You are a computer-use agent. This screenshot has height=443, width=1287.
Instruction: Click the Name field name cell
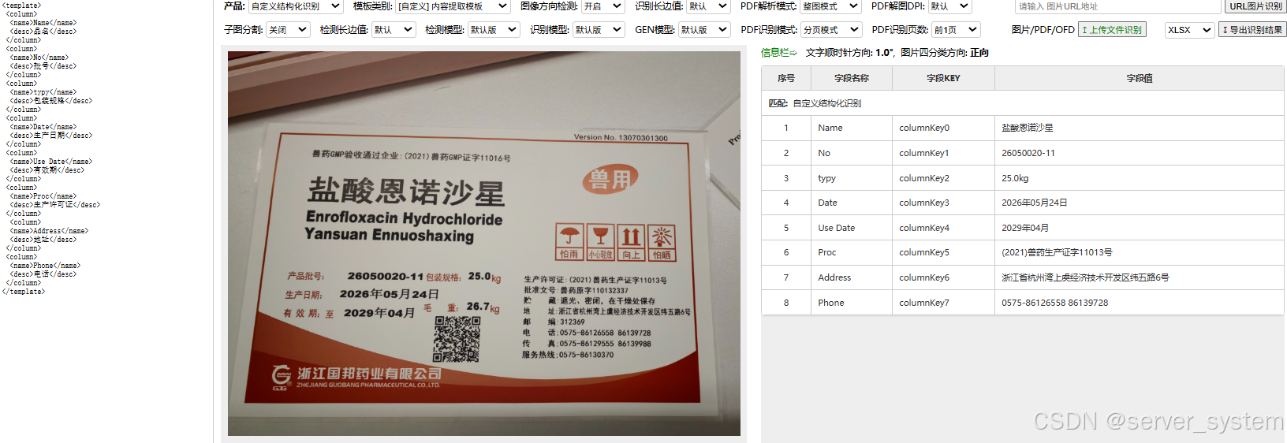tap(852, 128)
